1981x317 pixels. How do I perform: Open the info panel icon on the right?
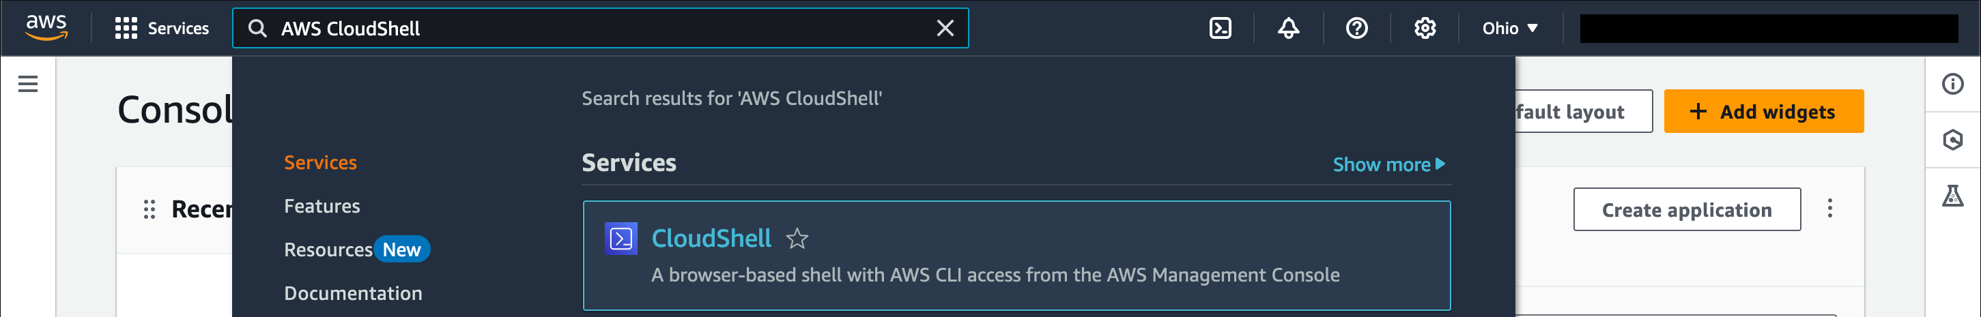pos(1952,84)
